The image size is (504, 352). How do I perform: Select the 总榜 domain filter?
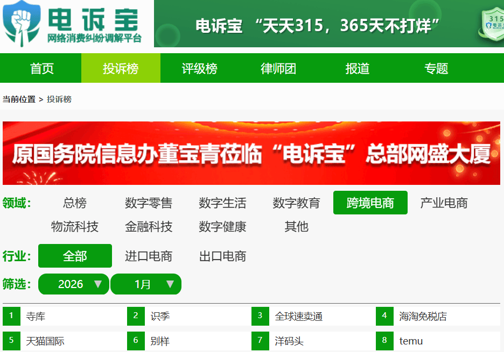tap(75, 203)
